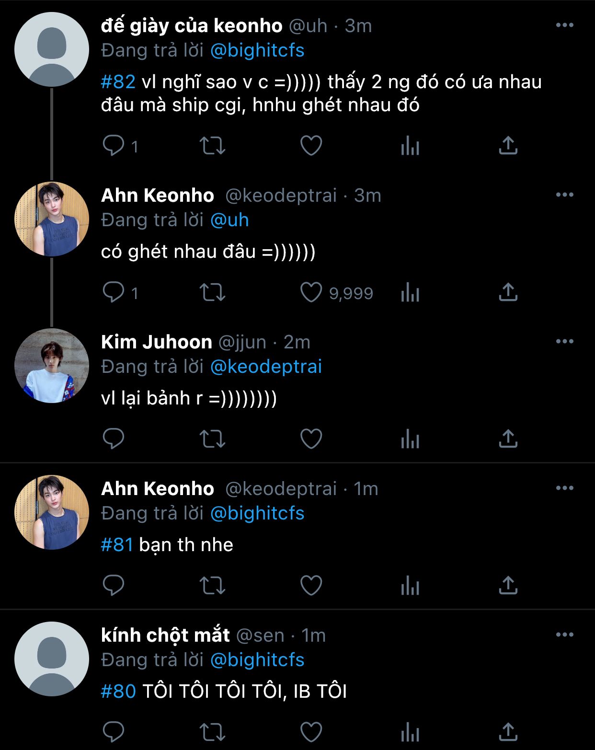
Task: Retweet Ahn Keonho's "có ghét nhau đâu" reply
Action: pos(212,292)
